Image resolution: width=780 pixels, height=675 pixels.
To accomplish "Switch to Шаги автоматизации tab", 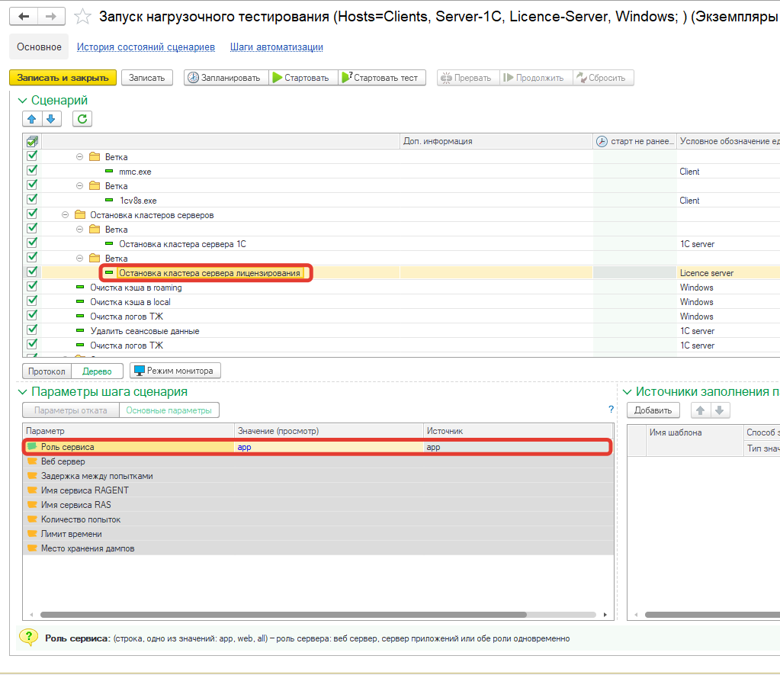I will coord(276,47).
